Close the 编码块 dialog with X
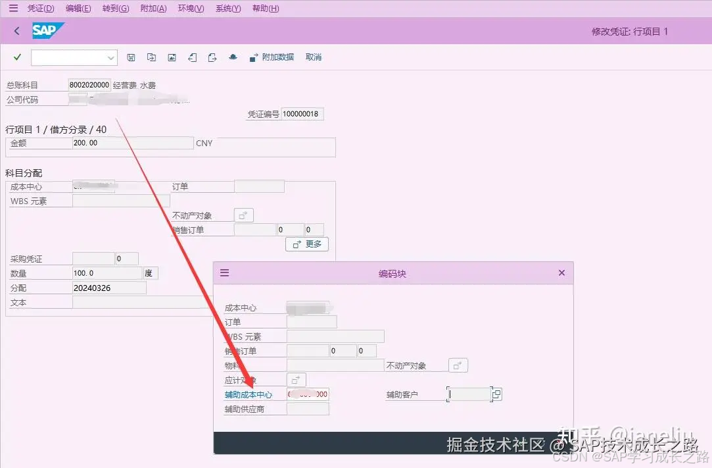The height and width of the screenshot is (468, 712). pyautogui.click(x=561, y=273)
